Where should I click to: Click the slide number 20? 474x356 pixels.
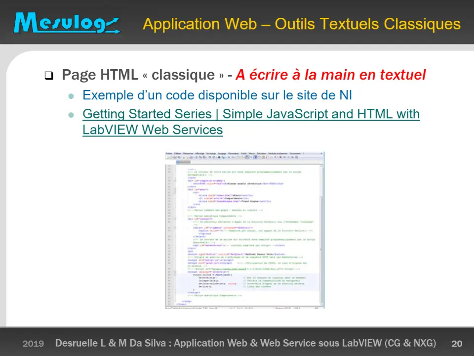tap(457, 343)
